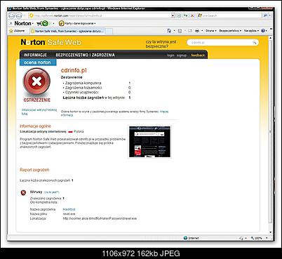This screenshot has height=259, width=282.
Task: Click the cdrinfo.pl site title
Action: pyautogui.click(x=74, y=70)
